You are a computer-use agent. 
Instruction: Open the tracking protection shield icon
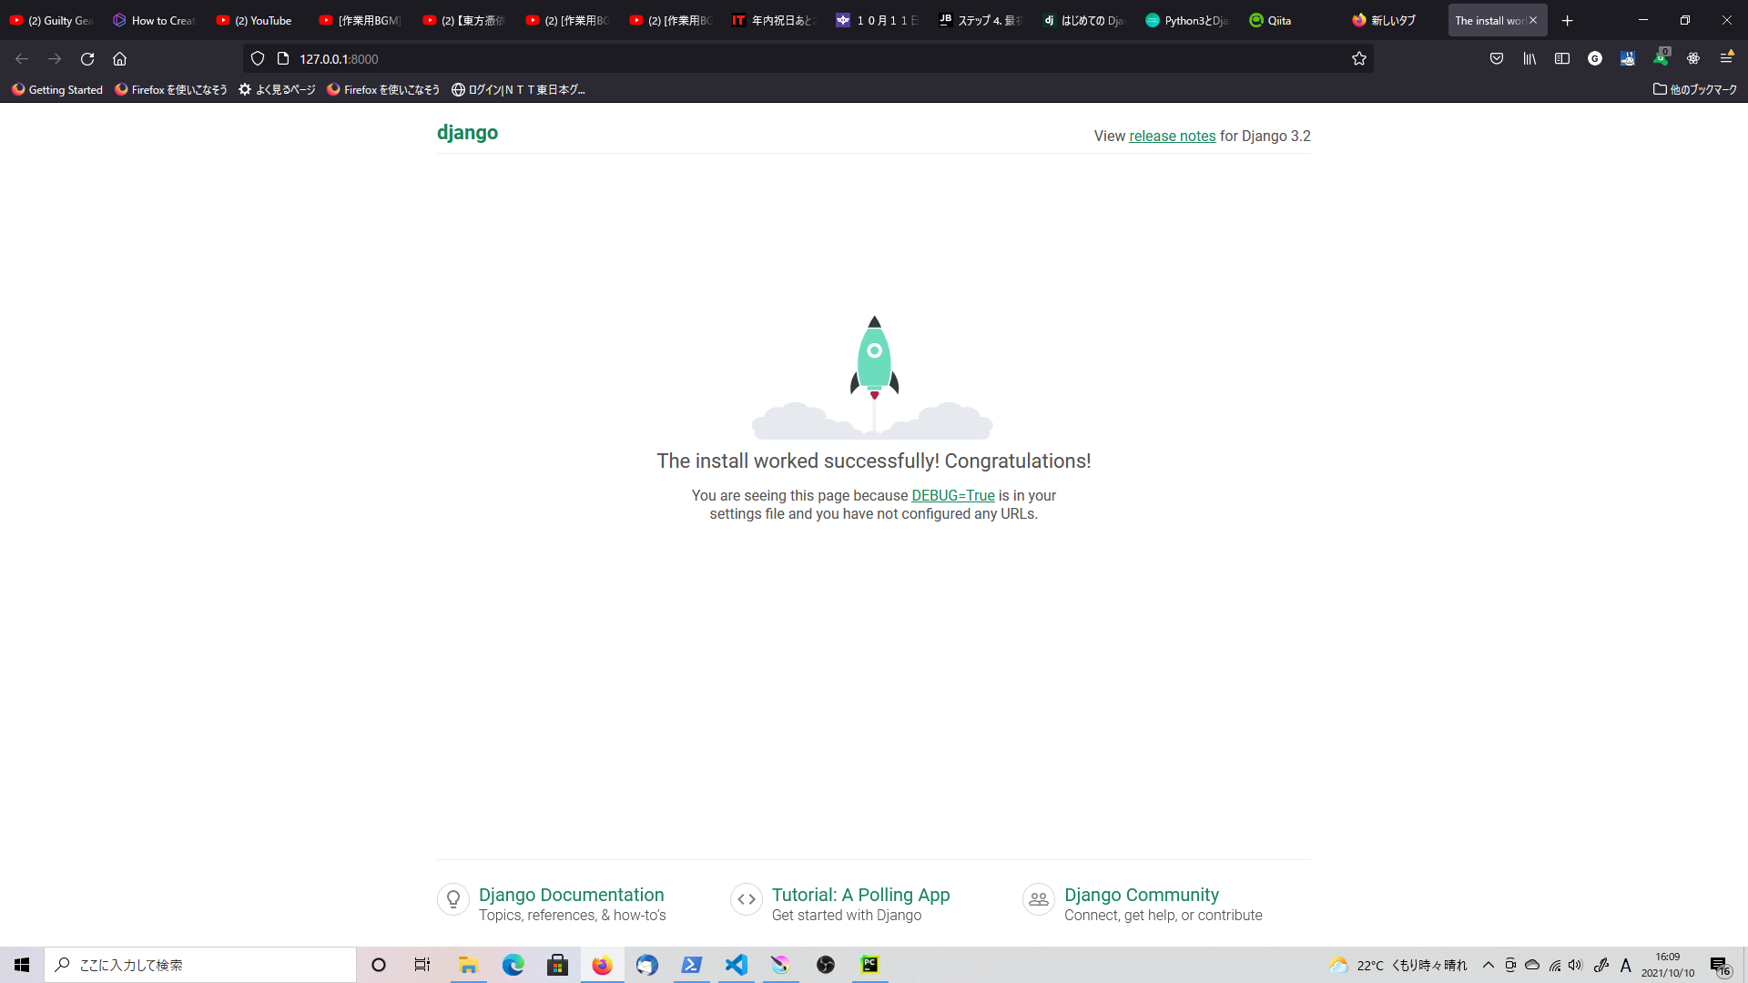point(258,59)
